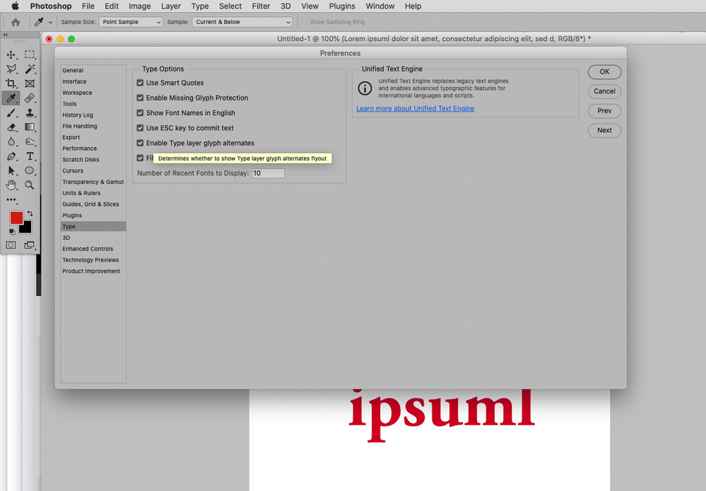Open the Filter menu
This screenshot has height=491, width=706.
tap(261, 6)
